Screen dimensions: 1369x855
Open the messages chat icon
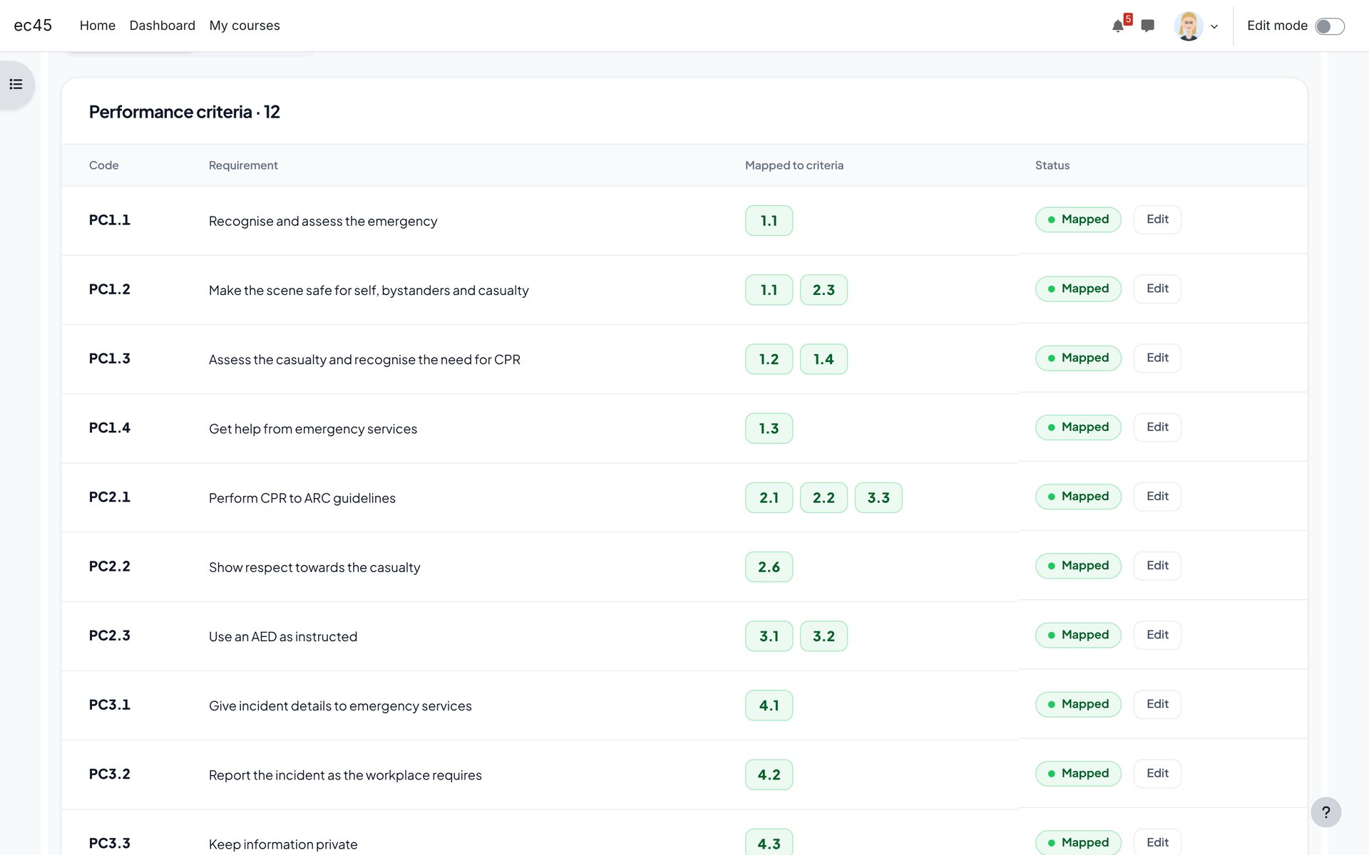tap(1147, 26)
